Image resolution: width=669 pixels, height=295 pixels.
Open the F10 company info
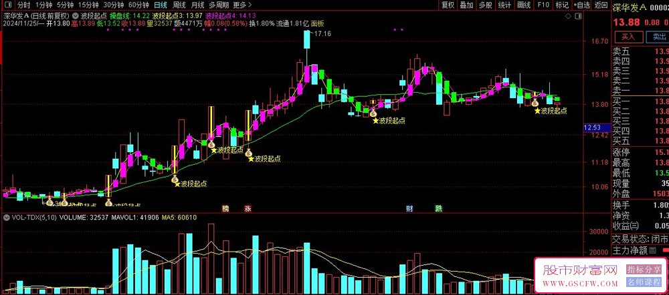[543, 5]
